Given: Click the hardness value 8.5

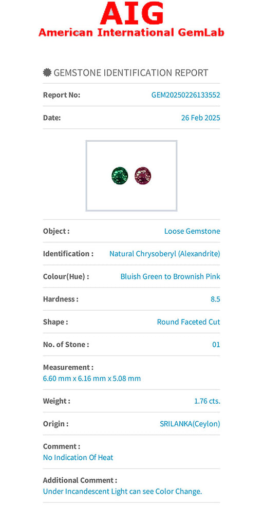Looking at the screenshot, I should [215, 299].
